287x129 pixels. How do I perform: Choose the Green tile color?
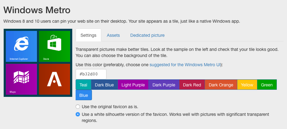(267, 85)
